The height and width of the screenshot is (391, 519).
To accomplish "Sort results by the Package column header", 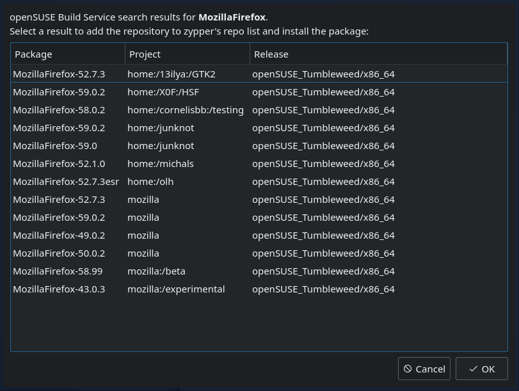I will pyautogui.click(x=68, y=54).
